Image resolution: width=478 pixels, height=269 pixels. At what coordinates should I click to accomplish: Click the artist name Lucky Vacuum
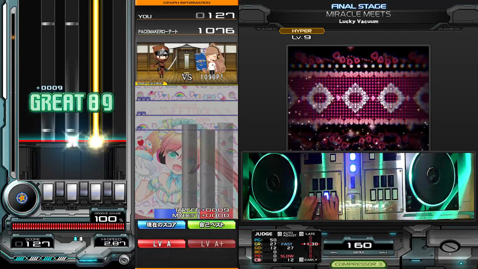coord(358,21)
